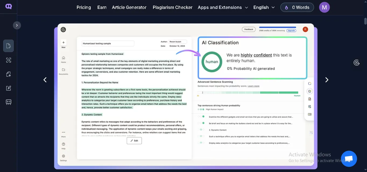This screenshot has height=172, width=367.
Task: Click the document search icon in right panel
Action: [310, 99]
